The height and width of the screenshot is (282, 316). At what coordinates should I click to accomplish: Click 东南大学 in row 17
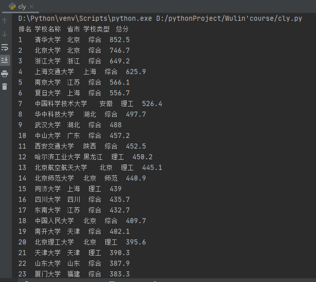[48, 210]
